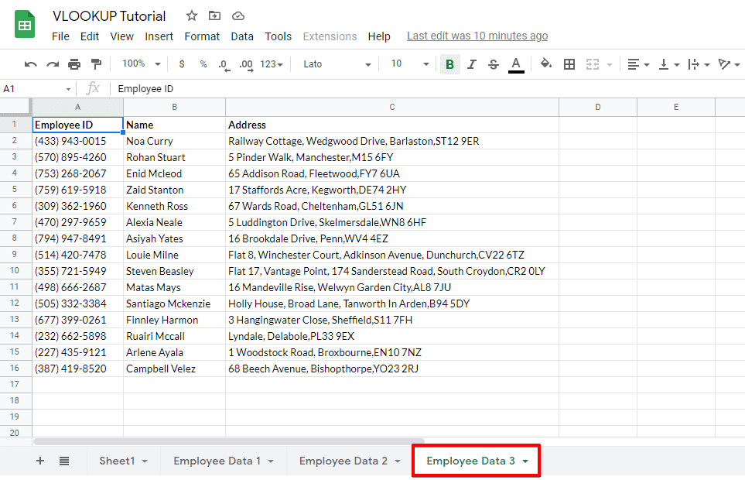Screen dimensions: 745x480
Task: Decrease decimal places
Action: (x=223, y=64)
